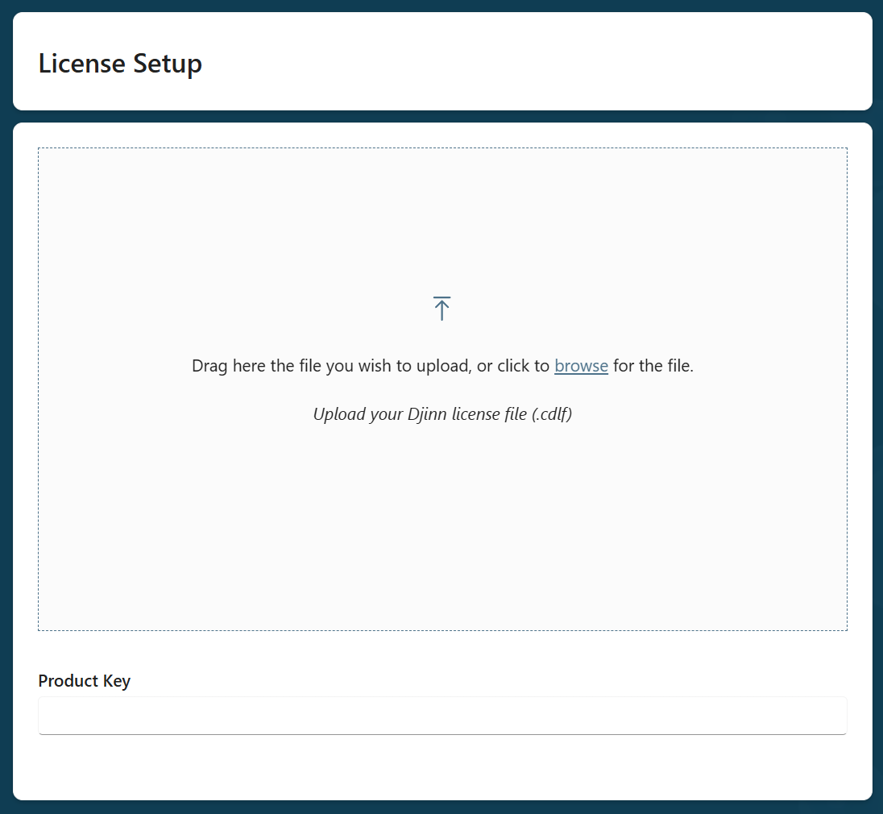Open the file picker via browse link
Viewport: 883px width, 814px height.
point(581,366)
